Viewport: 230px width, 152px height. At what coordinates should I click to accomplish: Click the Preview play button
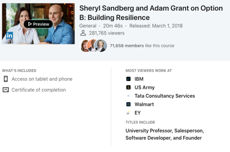[x=38, y=24]
